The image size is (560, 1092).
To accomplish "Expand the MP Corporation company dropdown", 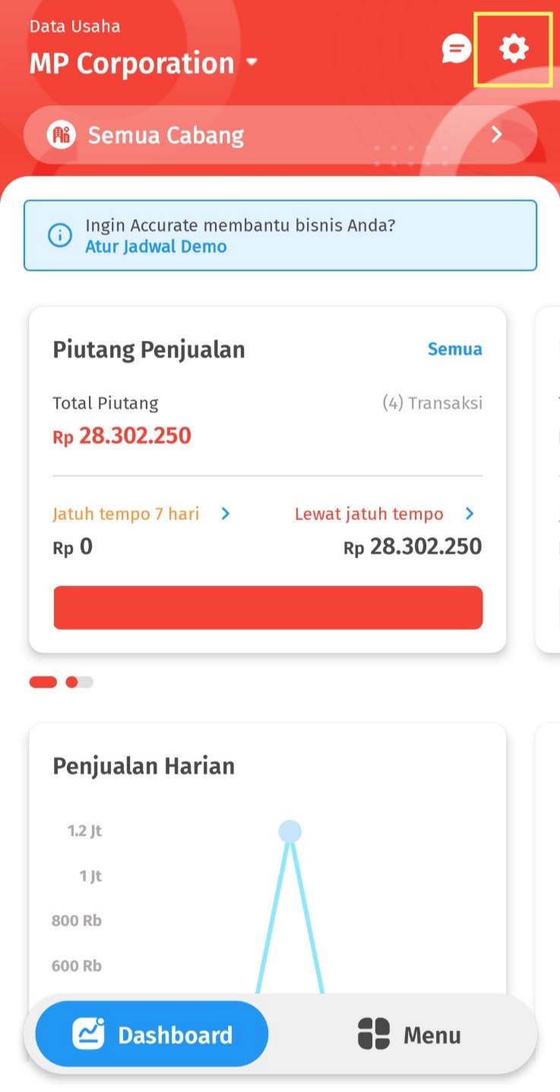I will click(x=252, y=62).
